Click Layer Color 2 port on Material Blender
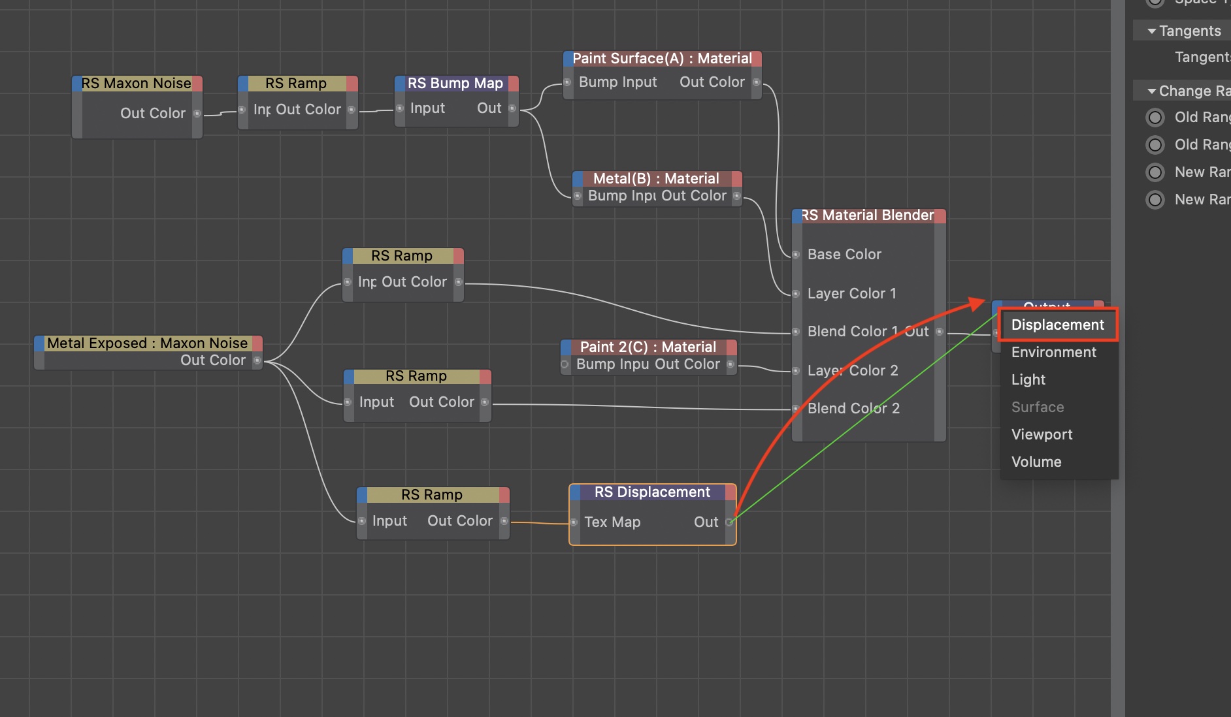1231x717 pixels. pos(796,371)
